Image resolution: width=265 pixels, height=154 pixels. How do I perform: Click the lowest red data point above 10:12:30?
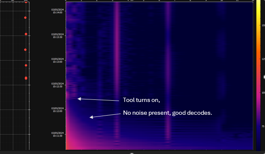tap(26, 78)
